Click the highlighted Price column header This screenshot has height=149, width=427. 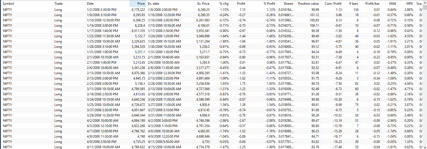(138, 4)
